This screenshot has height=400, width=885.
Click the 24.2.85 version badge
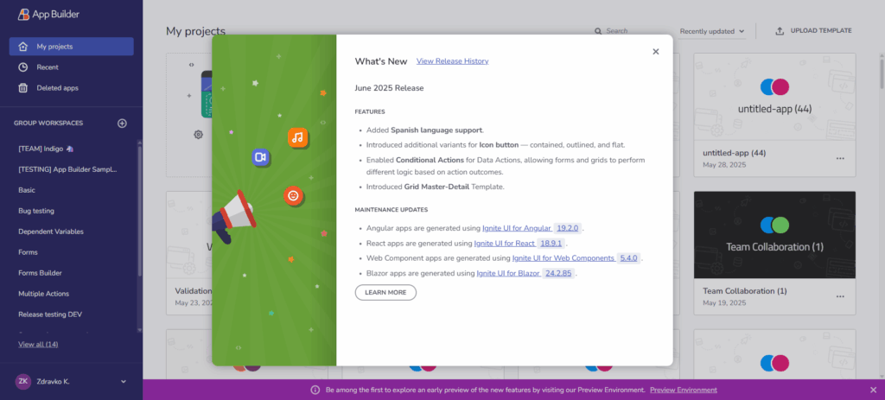click(x=559, y=274)
